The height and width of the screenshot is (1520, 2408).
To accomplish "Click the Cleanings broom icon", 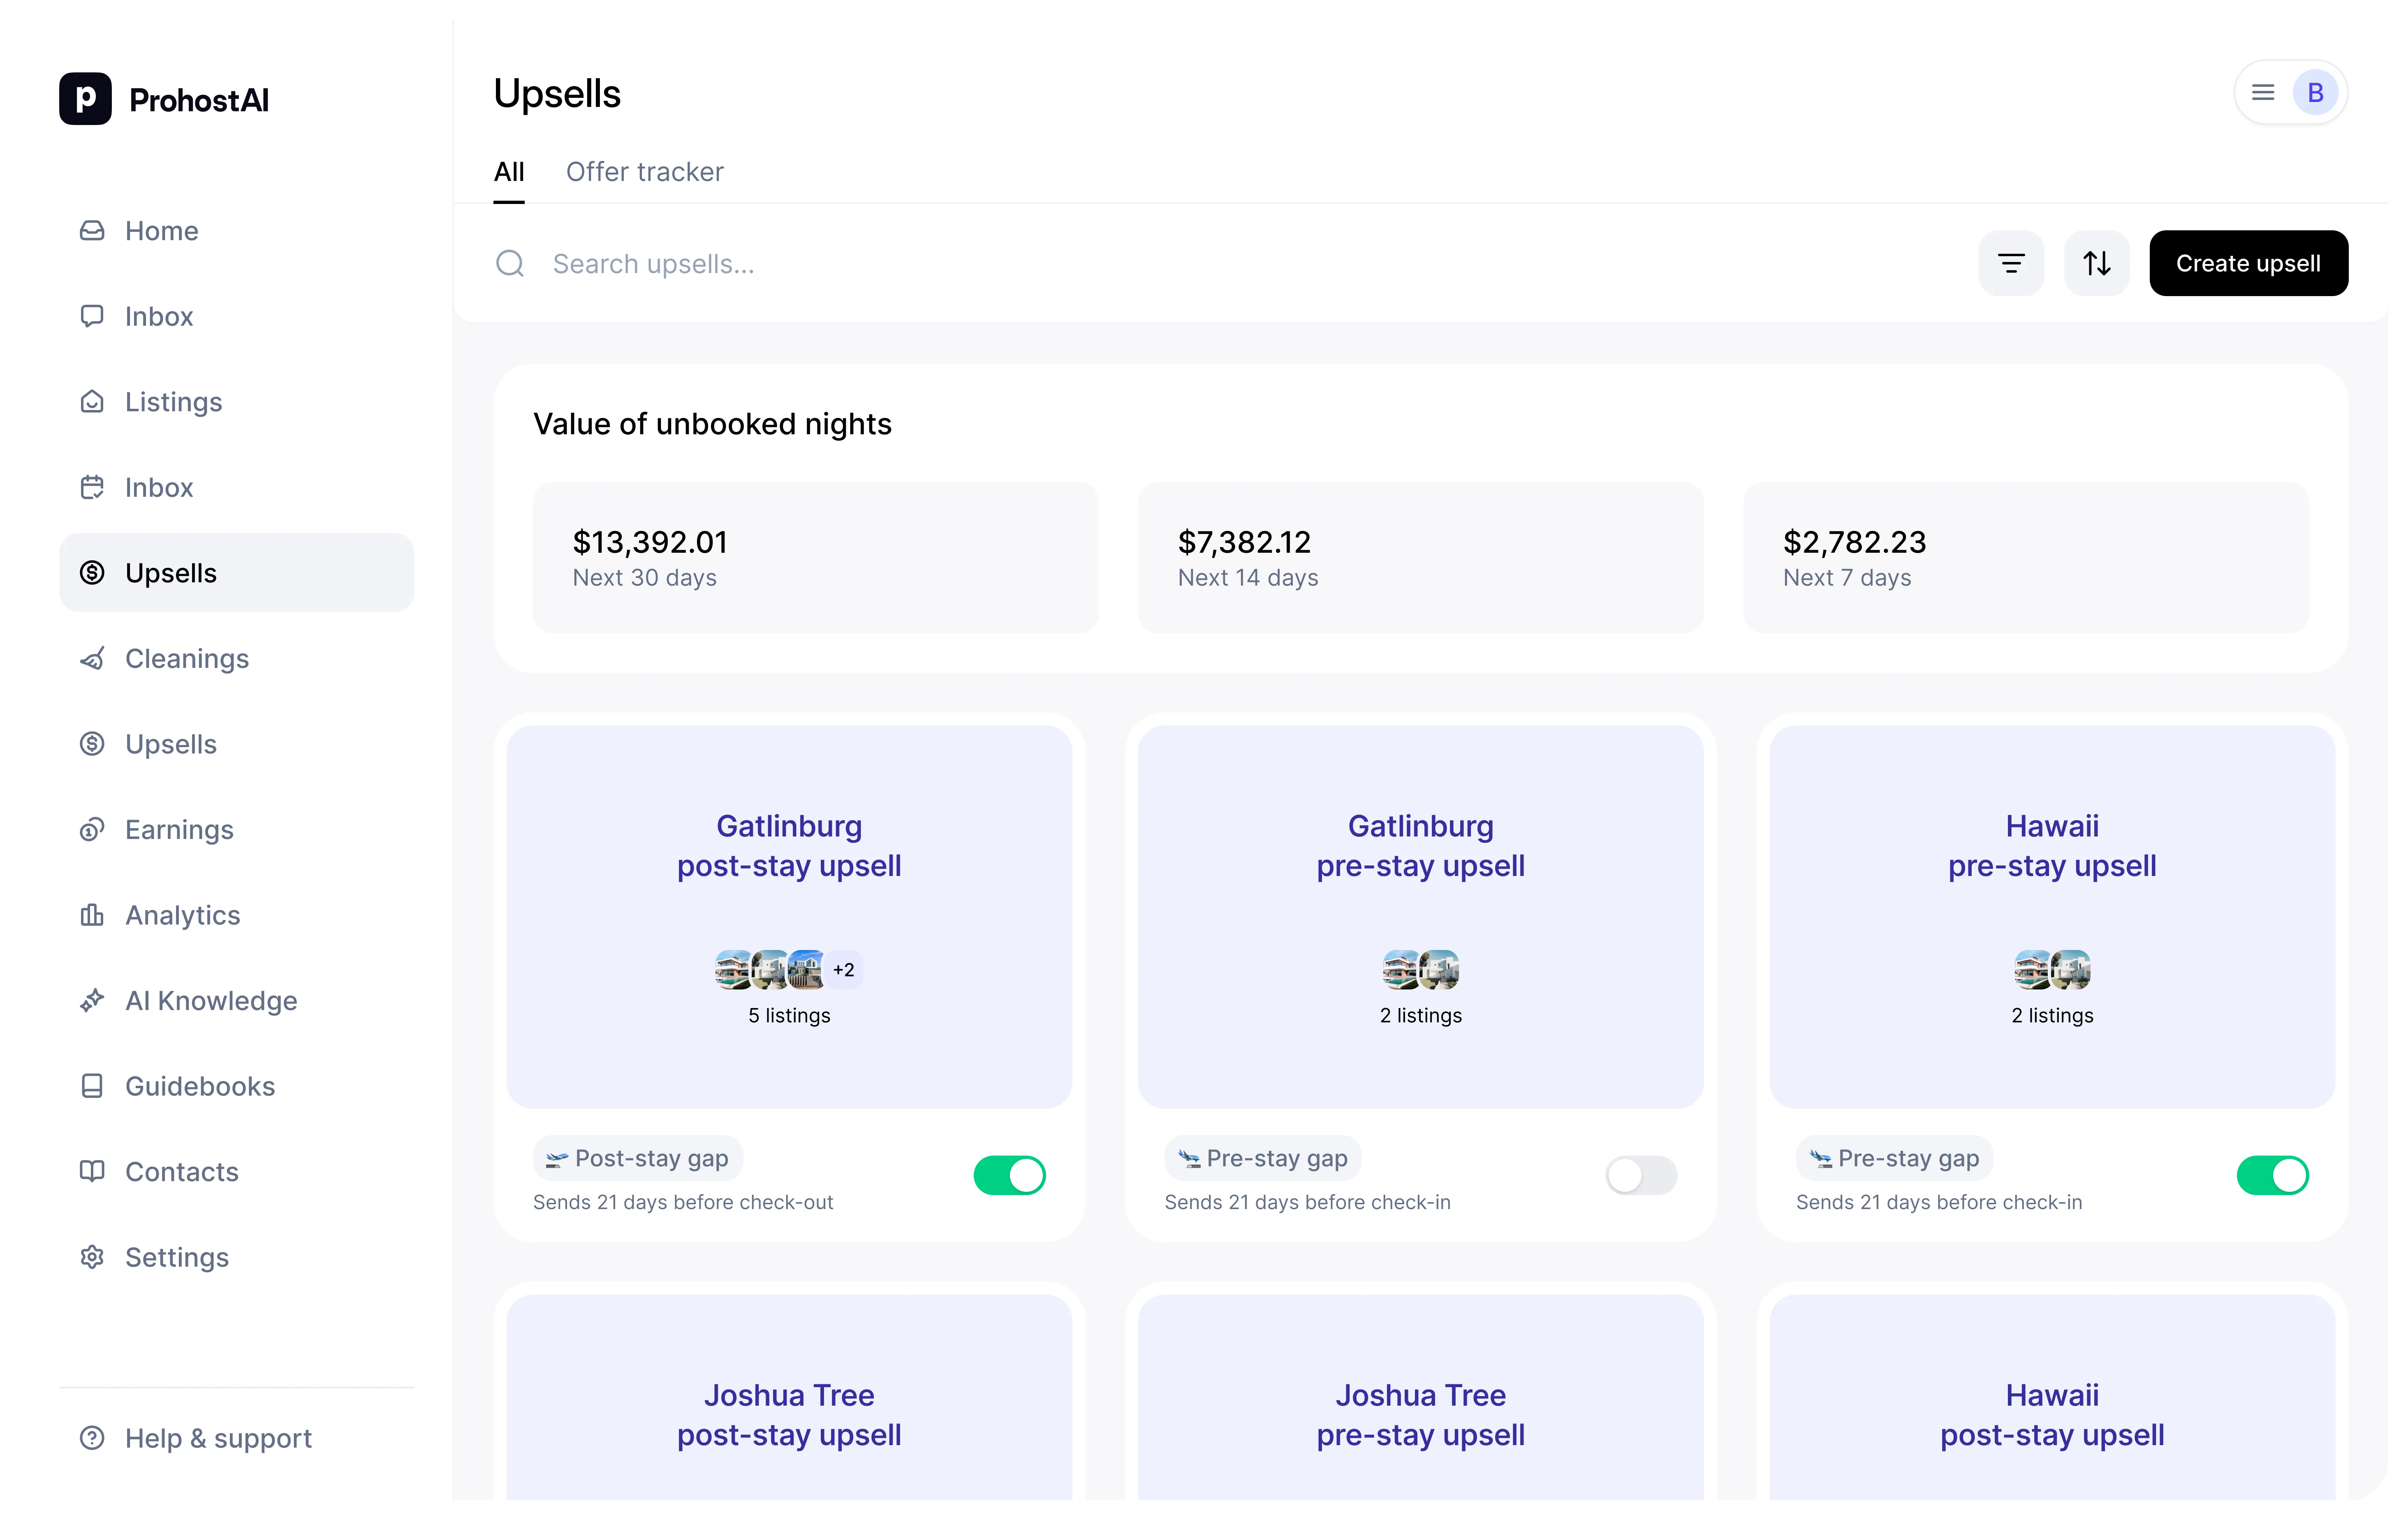I will click(x=92, y=658).
